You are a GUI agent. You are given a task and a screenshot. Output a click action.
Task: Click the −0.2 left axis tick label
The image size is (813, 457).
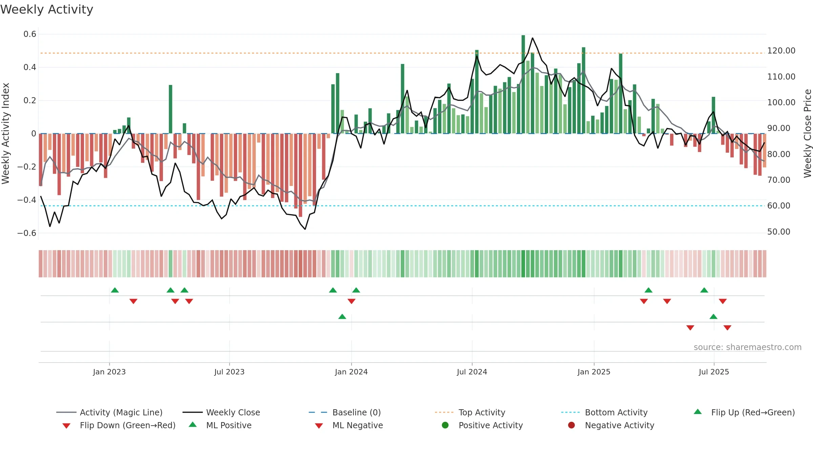(27, 167)
